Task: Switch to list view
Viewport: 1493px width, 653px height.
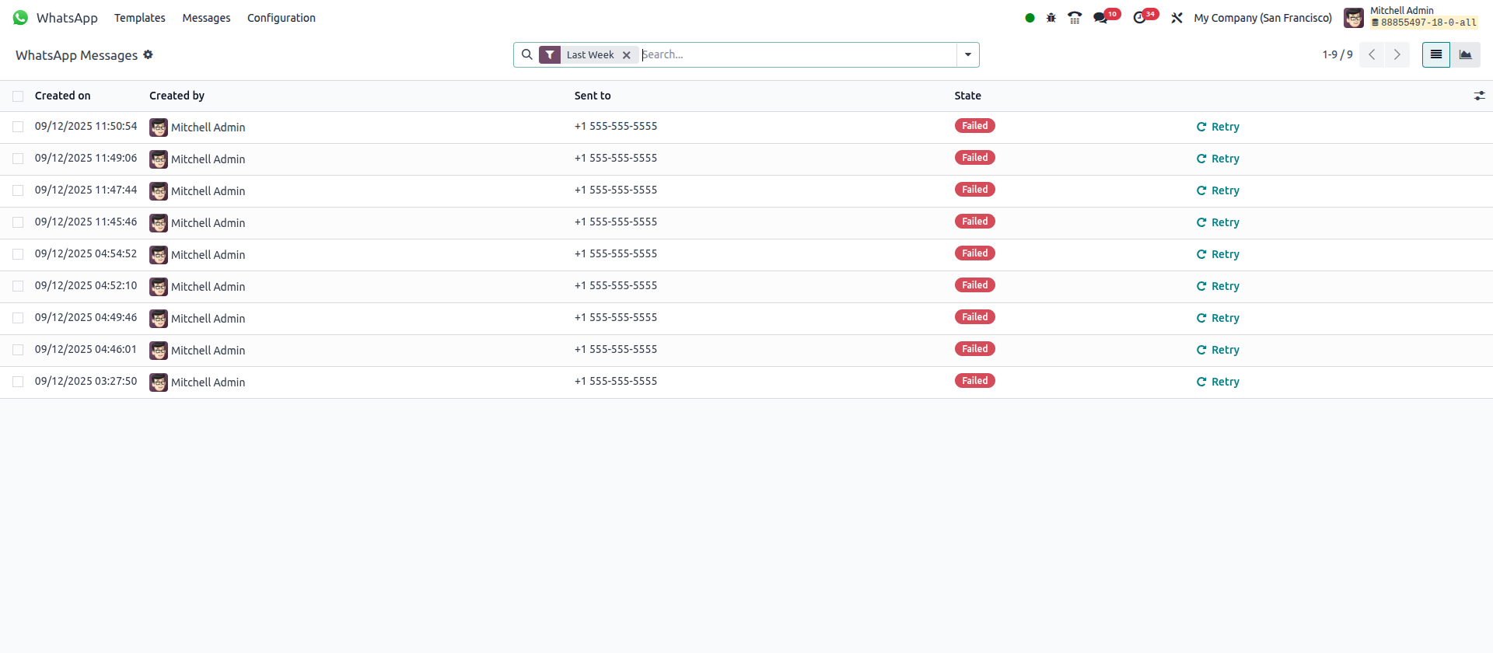Action: coord(1435,54)
